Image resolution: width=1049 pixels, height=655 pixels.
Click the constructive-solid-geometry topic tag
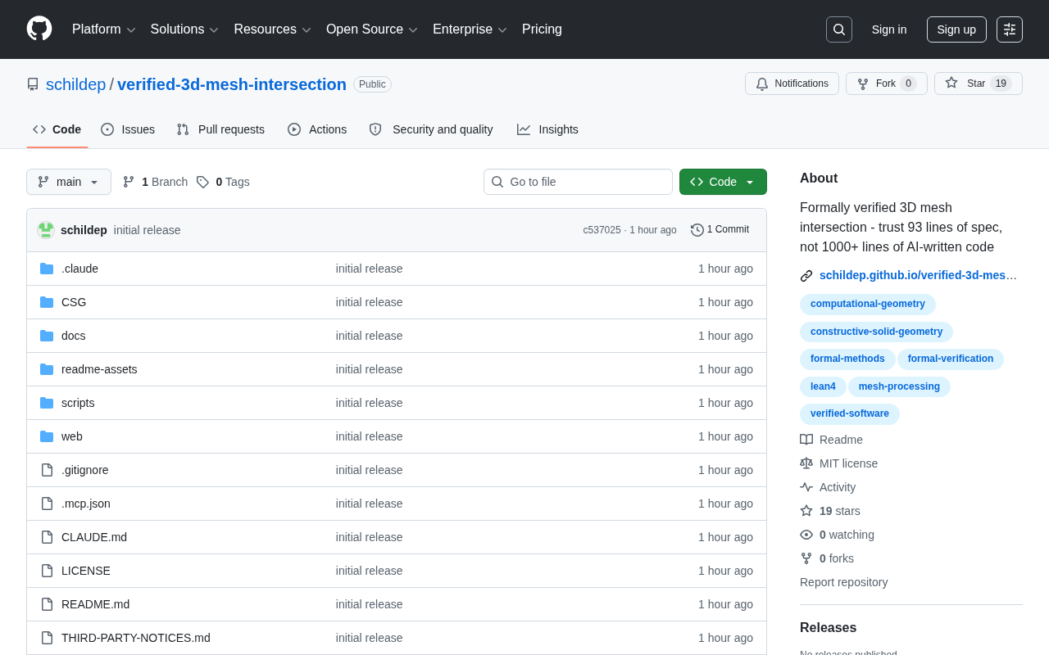point(876,332)
